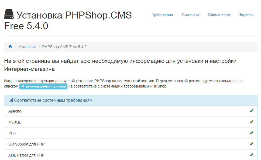Select the GD Support для PHP label
The image size is (261, 160).
26,144
